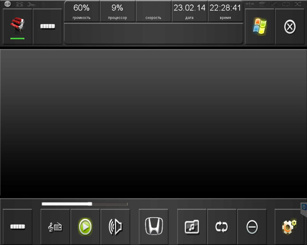This screenshot has height=245, width=307.
Task: Click the top segmented bar tile
Action: [47, 27]
